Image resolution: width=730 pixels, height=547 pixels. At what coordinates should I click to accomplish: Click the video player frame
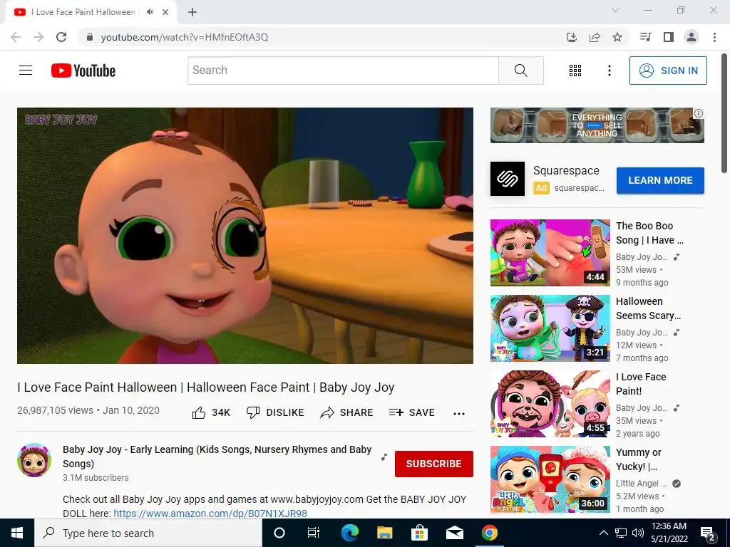click(x=245, y=236)
